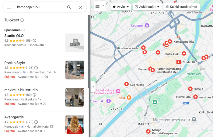The width and height of the screenshot is (213, 137).
Task: Open the Avantgarde result
Action: click(44, 124)
